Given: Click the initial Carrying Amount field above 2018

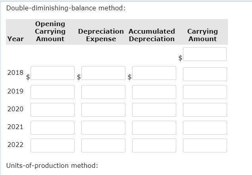Looking at the screenshot, I should [205, 54].
